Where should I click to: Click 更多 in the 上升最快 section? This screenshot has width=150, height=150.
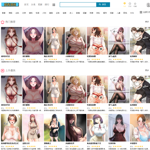coord(147,70)
